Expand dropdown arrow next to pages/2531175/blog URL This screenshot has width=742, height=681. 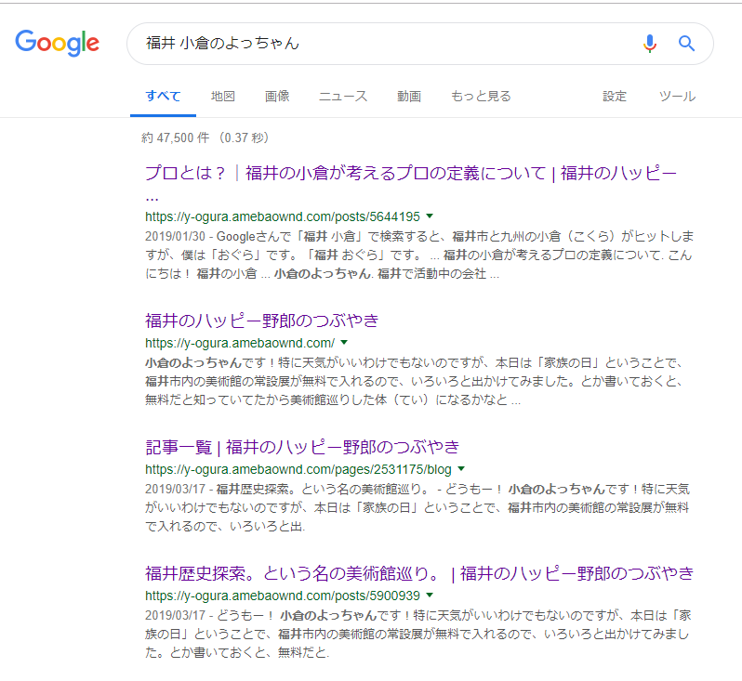[x=461, y=468]
